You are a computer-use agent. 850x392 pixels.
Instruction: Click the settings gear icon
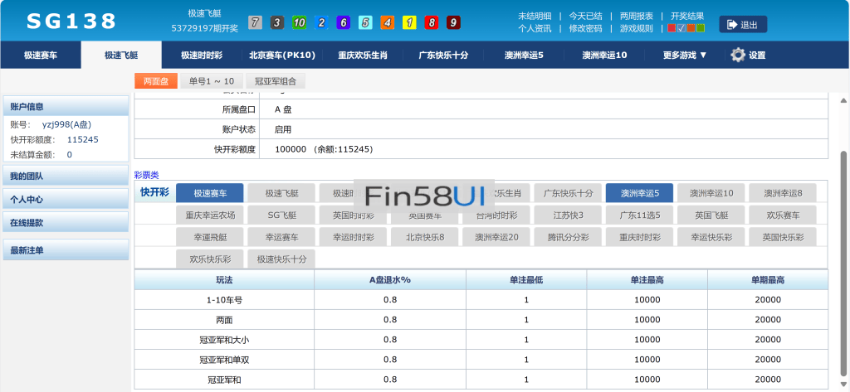point(738,55)
